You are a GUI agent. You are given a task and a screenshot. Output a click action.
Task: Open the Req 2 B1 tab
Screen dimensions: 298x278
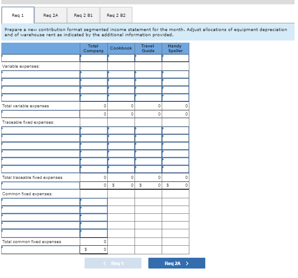pyautogui.click(x=83, y=15)
